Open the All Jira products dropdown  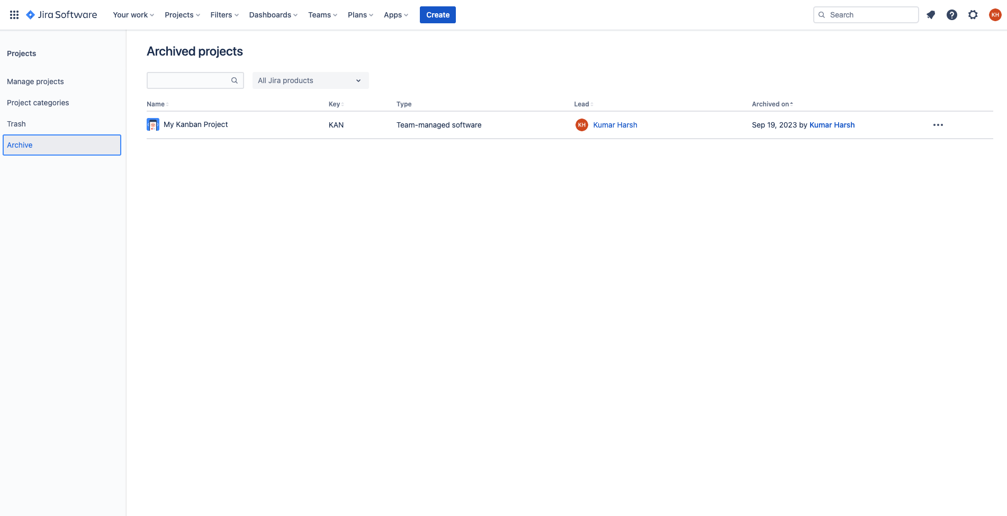coord(310,80)
